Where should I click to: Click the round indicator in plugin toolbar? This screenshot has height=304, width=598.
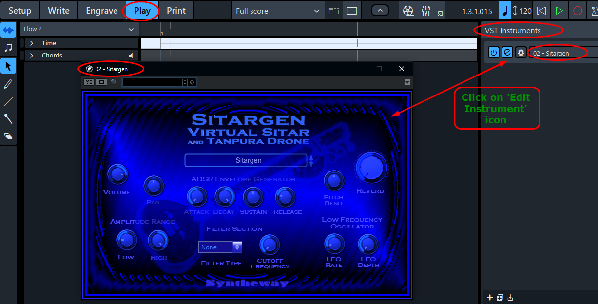(x=114, y=82)
